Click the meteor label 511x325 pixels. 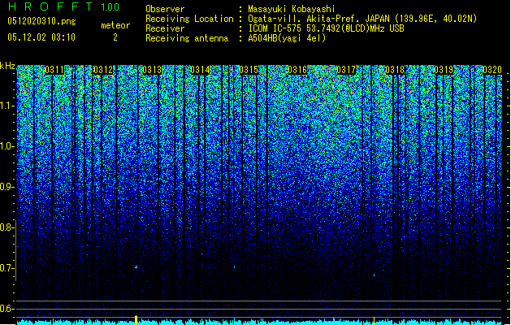click(115, 25)
